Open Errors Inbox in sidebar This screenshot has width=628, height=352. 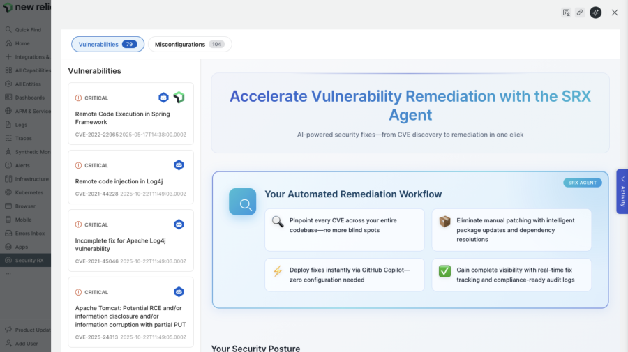[25, 234]
